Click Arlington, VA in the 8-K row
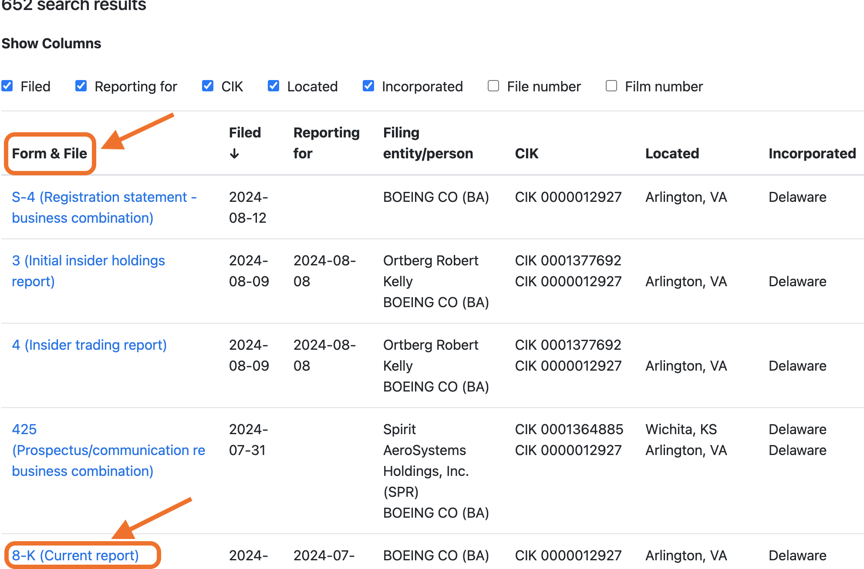The image size is (864, 569). (686, 556)
